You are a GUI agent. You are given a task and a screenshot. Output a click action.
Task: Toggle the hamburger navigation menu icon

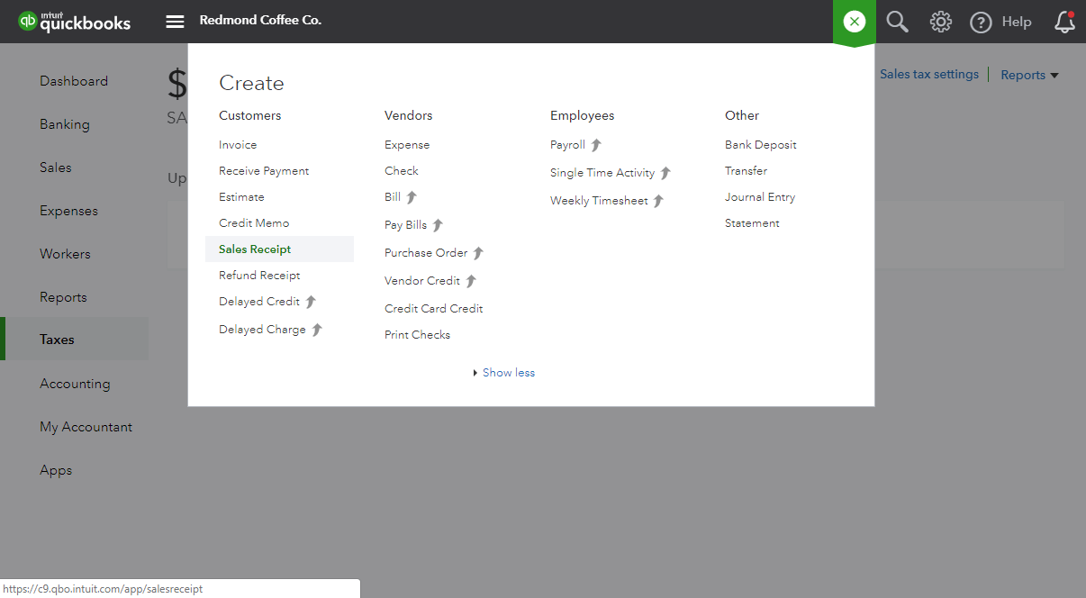pos(175,22)
